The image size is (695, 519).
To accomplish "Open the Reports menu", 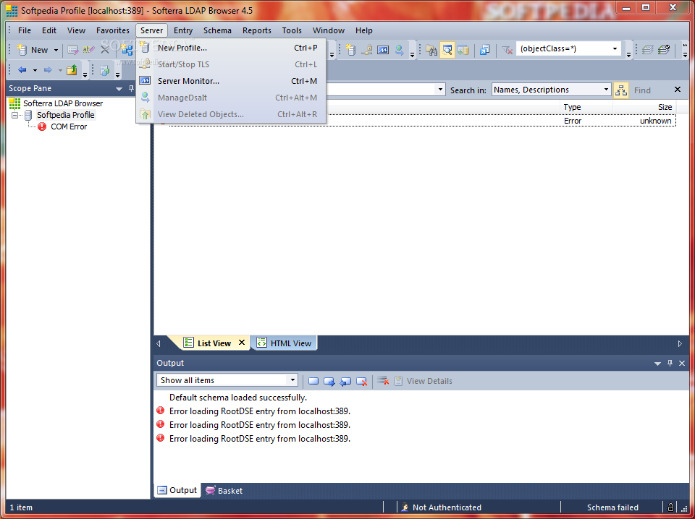I will (x=256, y=30).
